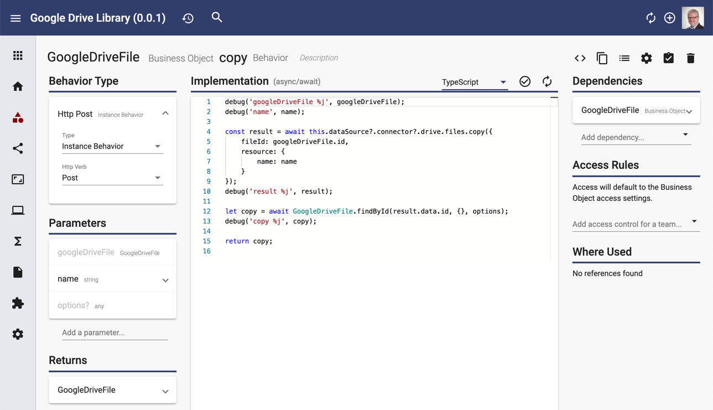713x410 pixels.
Task: Open the TypeScript language dropdown
Action: (474, 82)
